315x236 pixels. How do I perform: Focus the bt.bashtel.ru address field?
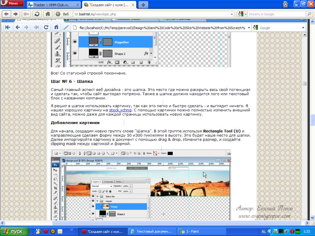[152, 14]
